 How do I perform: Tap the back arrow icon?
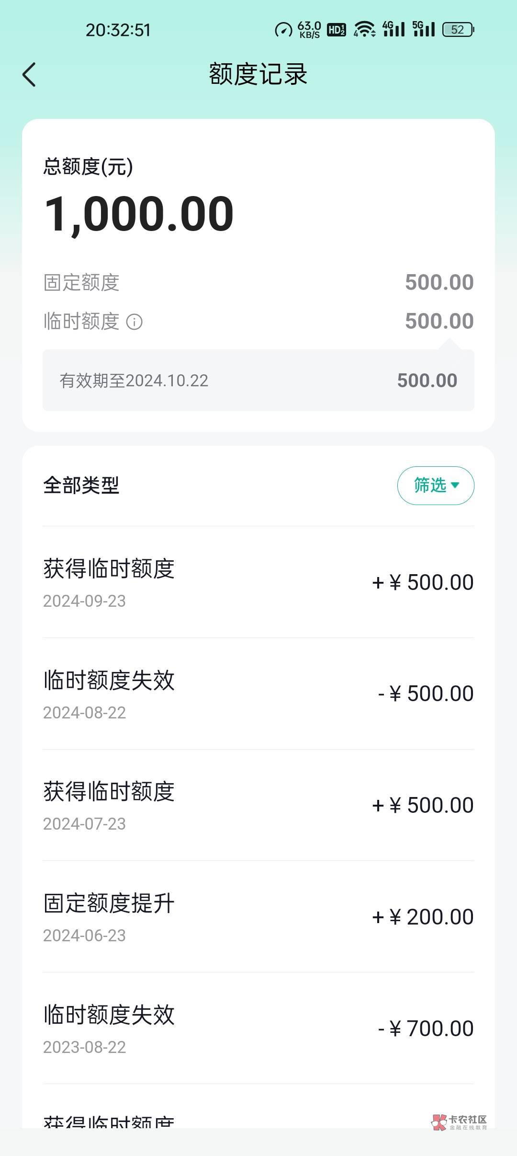point(29,75)
